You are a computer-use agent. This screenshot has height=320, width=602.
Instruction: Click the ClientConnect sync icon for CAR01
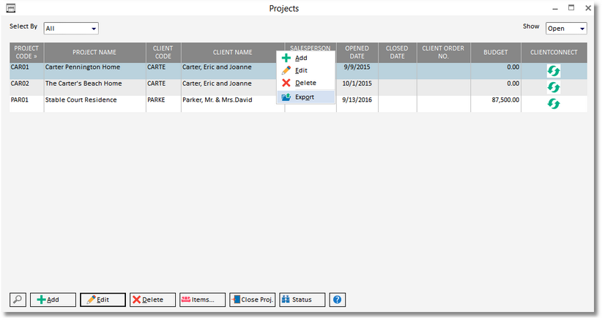(553, 71)
